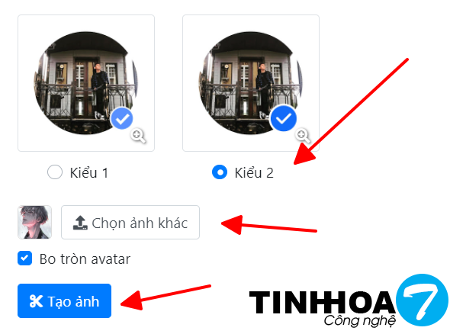The height and width of the screenshot is (334, 450).
Task: Open the anime avatar thumbnail
Action: (35, 223)
